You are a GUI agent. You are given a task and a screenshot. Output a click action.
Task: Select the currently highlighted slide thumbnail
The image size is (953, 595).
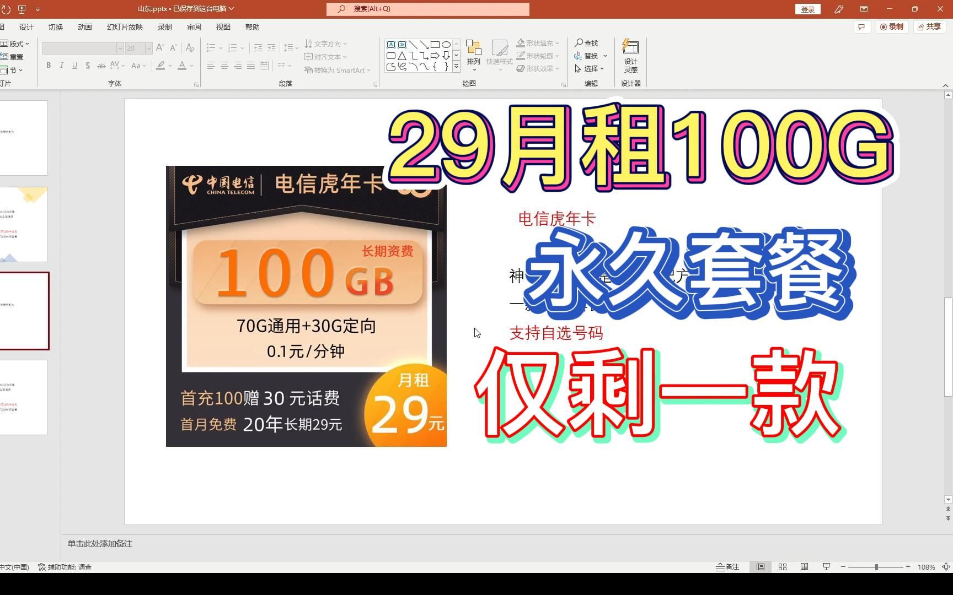pos(24,311)
